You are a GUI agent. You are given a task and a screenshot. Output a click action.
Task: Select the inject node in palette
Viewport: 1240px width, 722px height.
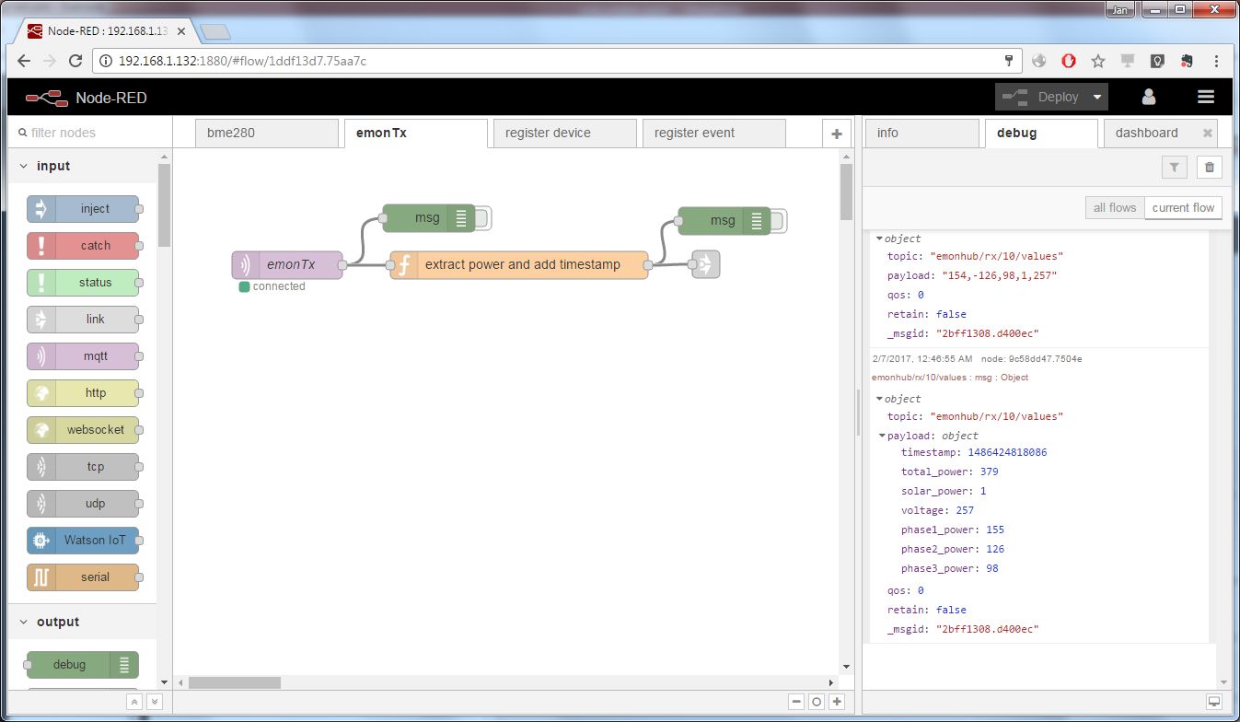[x=83, y=209]
